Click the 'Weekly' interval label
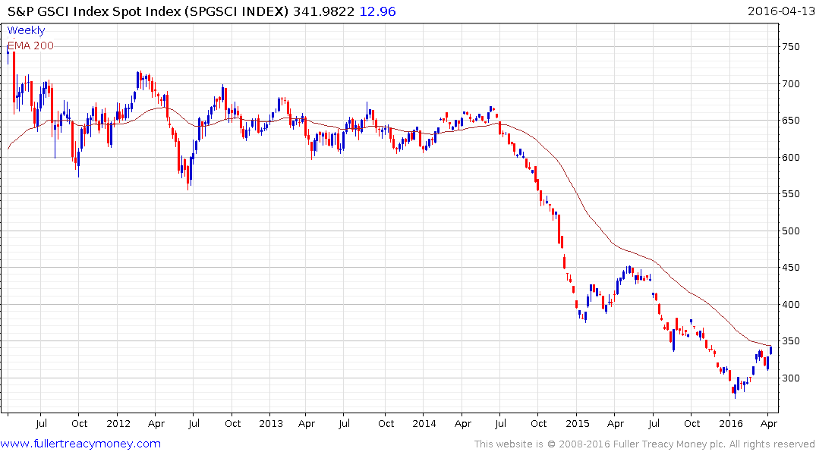816x455 pixels. coord(26,30)
